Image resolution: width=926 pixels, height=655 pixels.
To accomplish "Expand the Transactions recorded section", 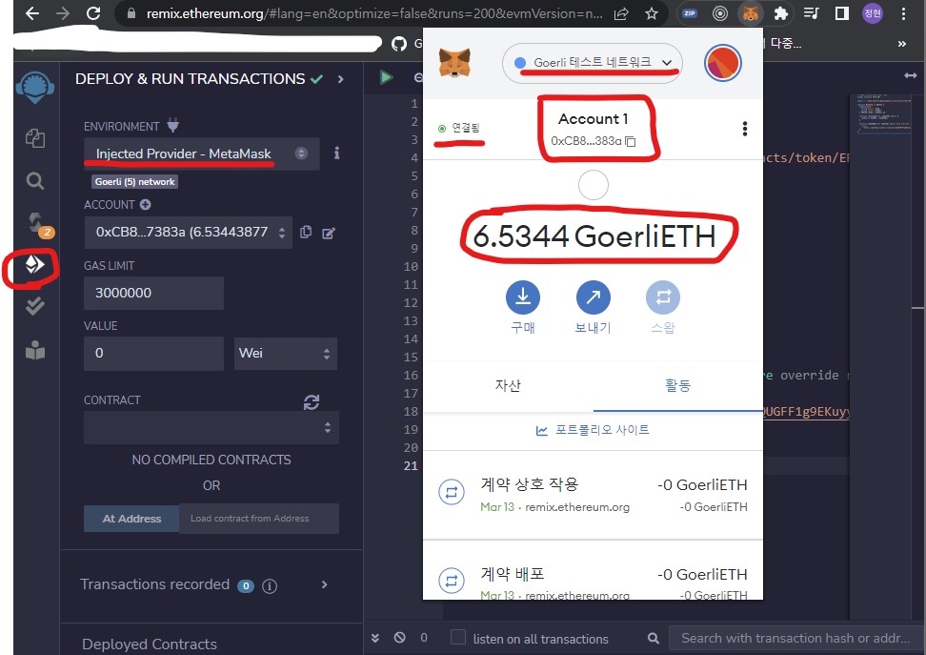I will [x=324, y=584].
